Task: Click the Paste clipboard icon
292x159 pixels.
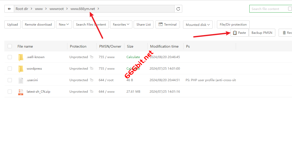Action: [x=235, y=33]
